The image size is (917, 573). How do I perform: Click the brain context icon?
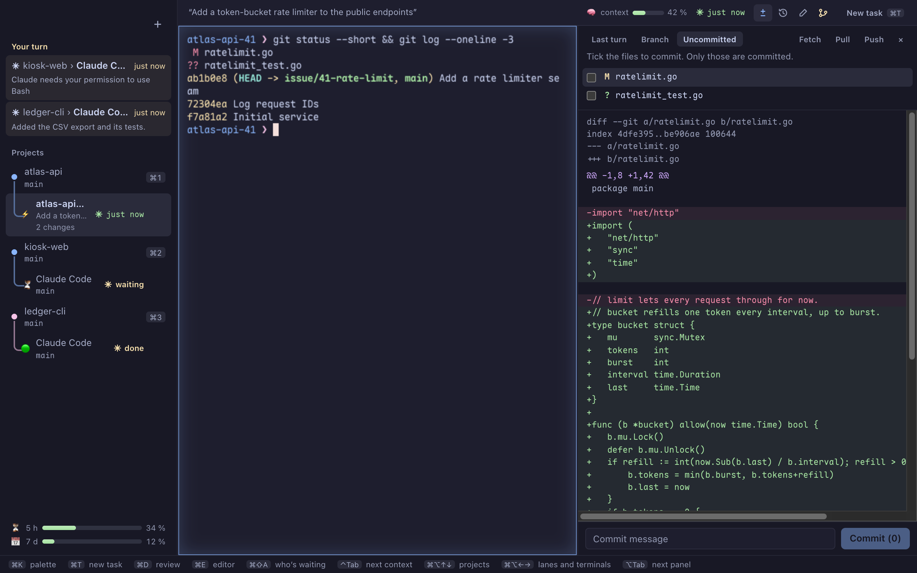pyautogui.click(x=591, y=13)
